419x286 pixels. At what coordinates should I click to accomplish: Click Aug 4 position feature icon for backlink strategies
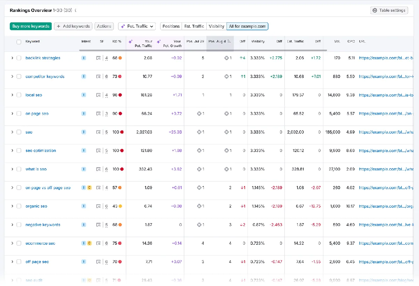pos(226,58)
